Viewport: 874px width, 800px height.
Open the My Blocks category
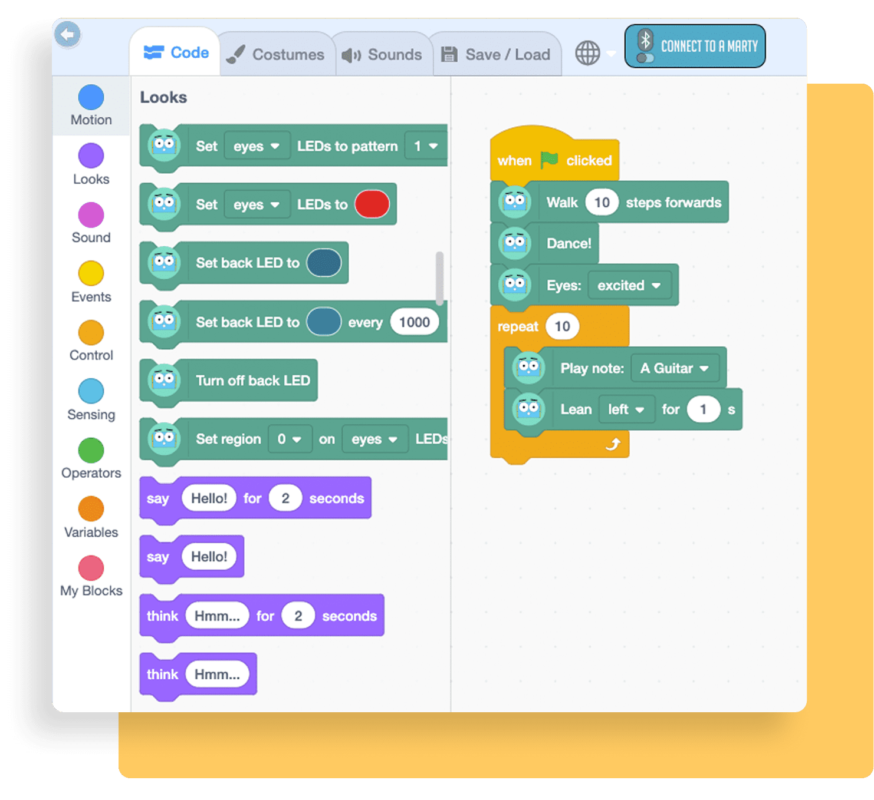coord(91,568)
